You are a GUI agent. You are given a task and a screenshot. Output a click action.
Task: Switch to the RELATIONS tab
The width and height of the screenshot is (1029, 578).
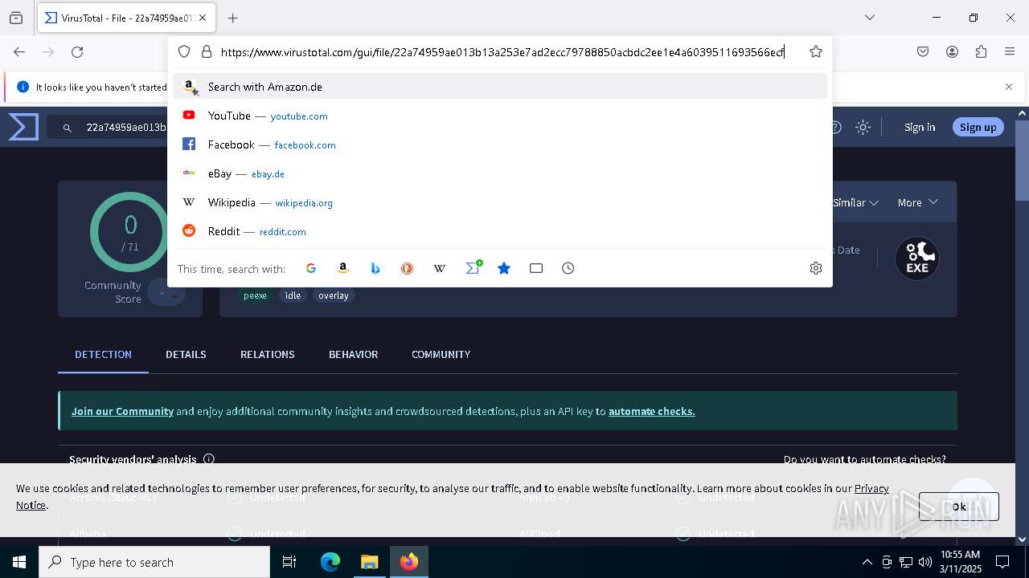[268, 354]
